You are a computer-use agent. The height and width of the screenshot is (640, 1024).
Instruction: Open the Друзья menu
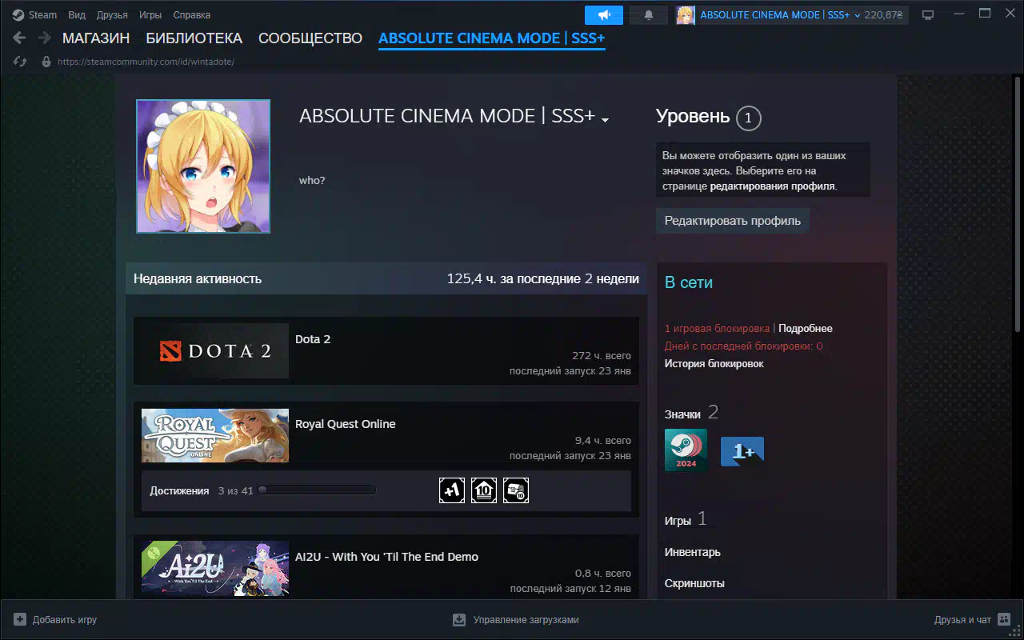[112, 15]
